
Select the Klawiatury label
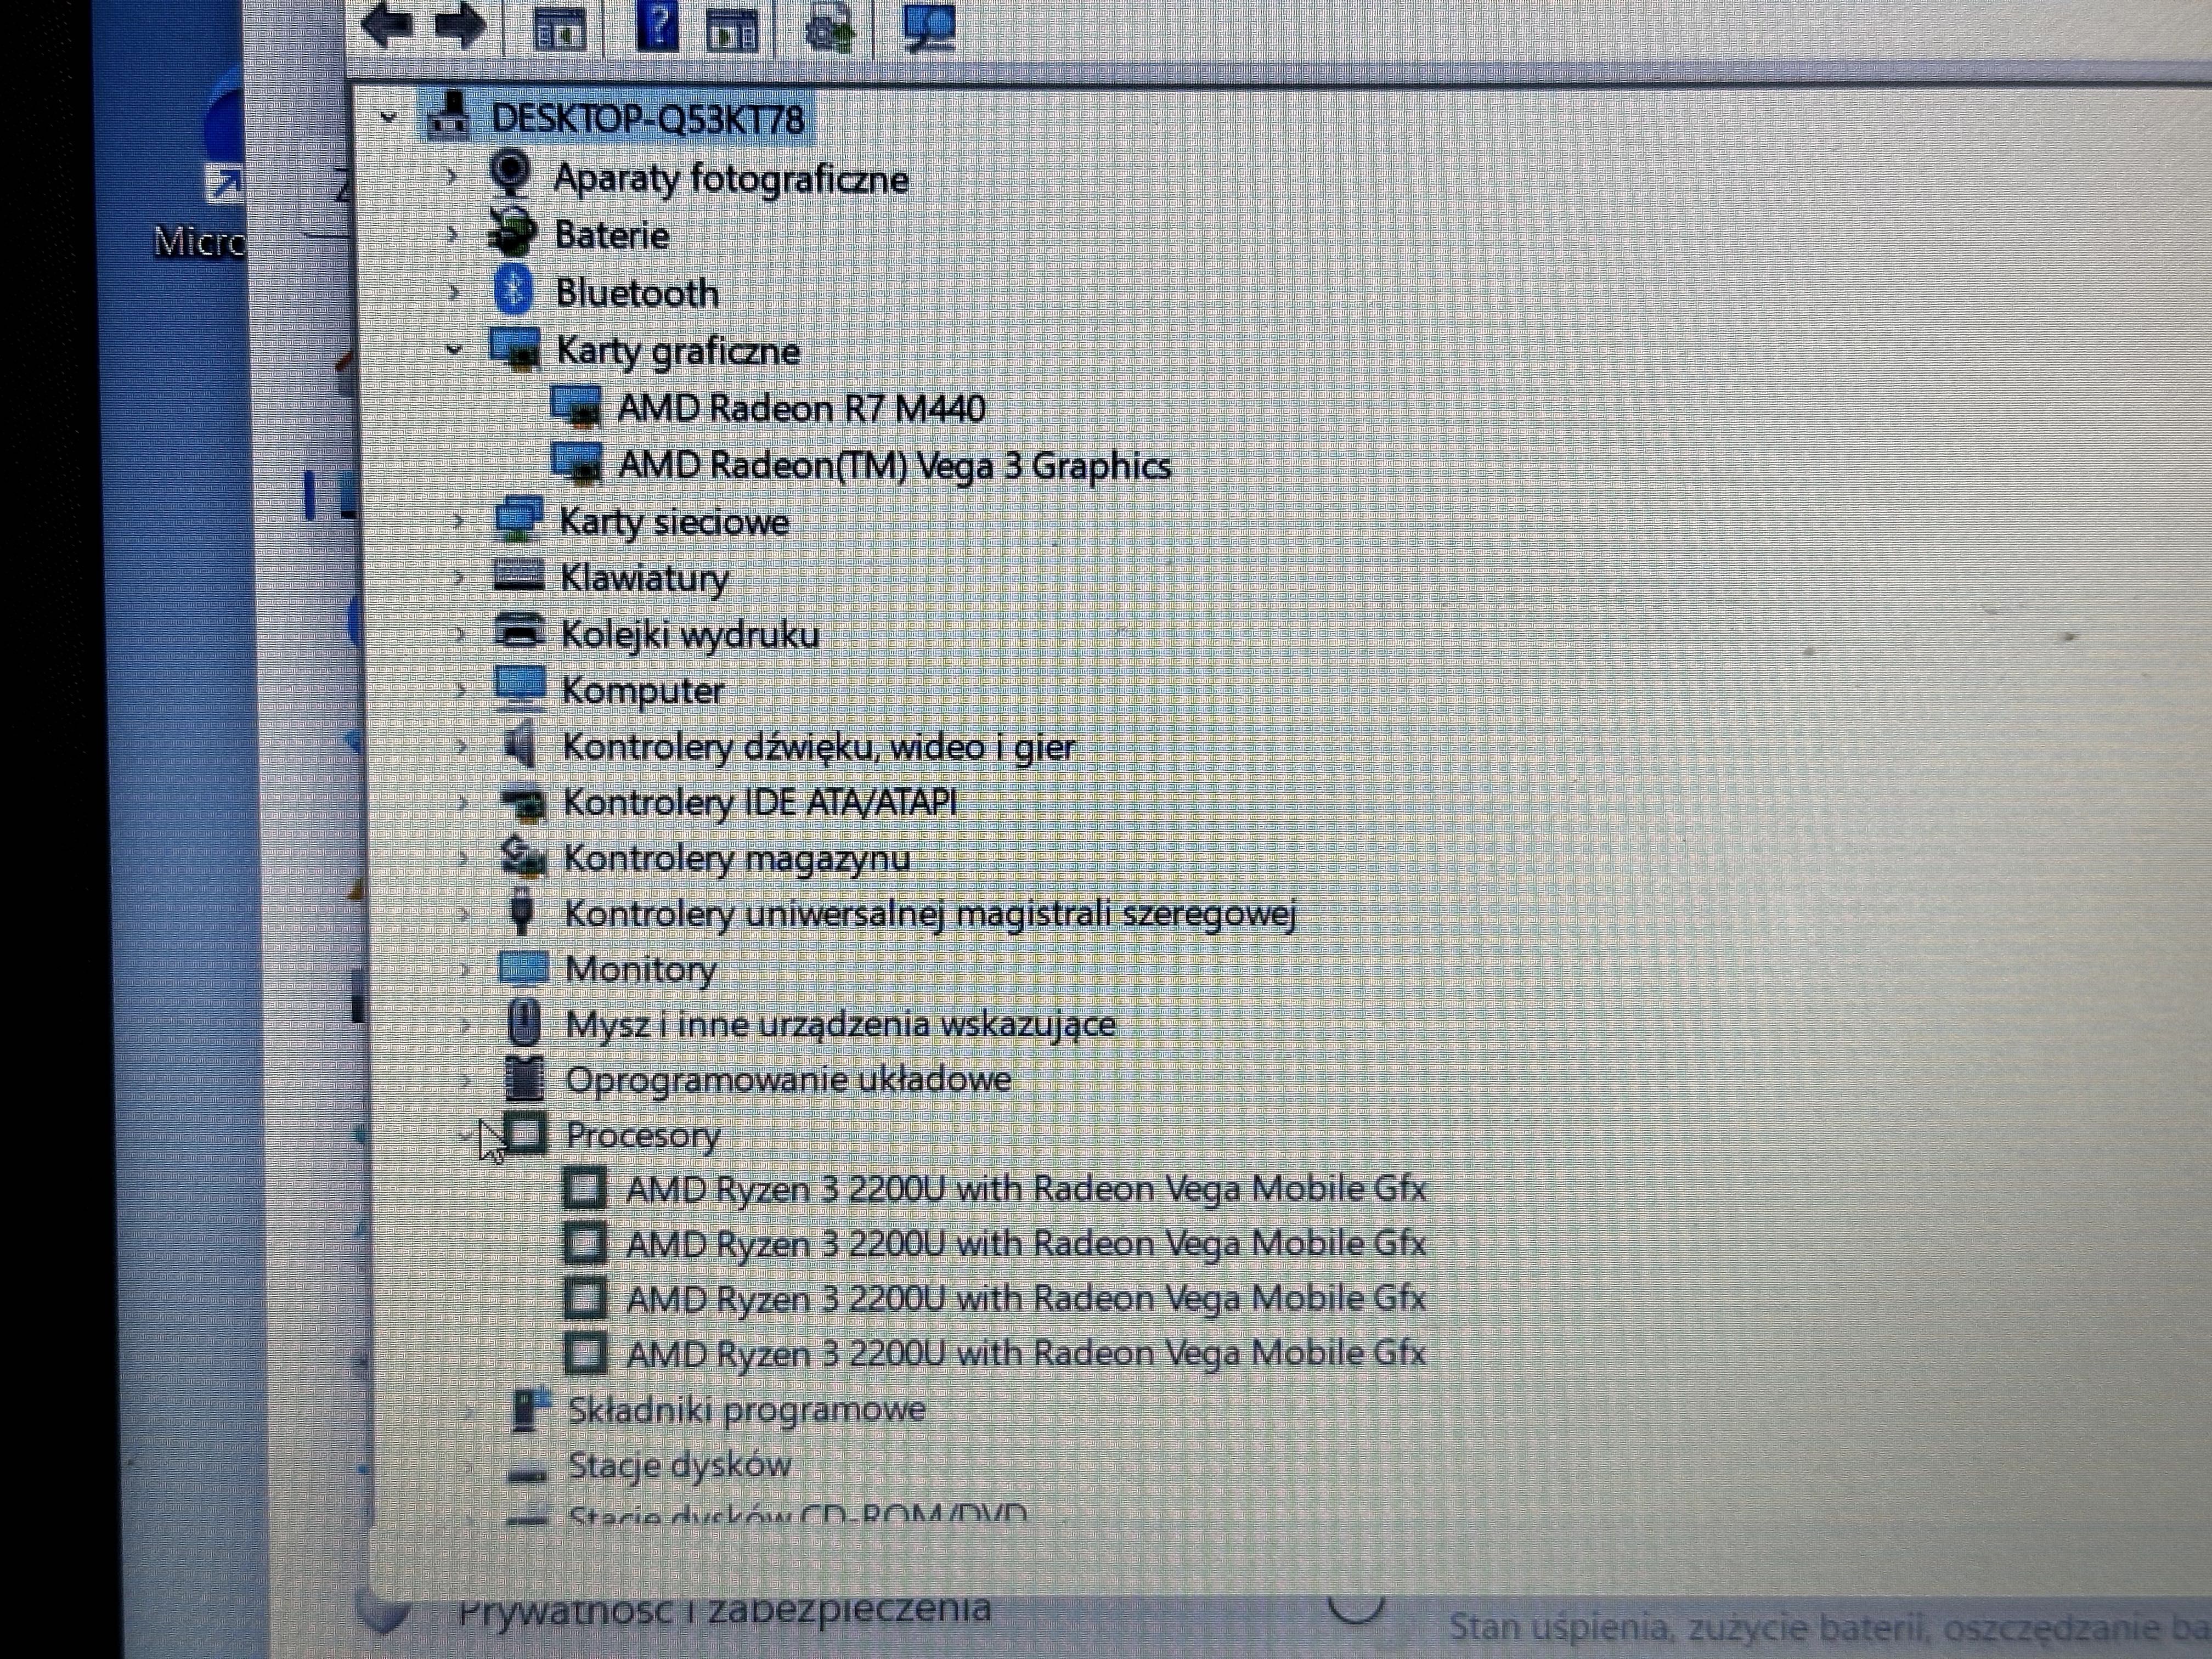point(645,578)
